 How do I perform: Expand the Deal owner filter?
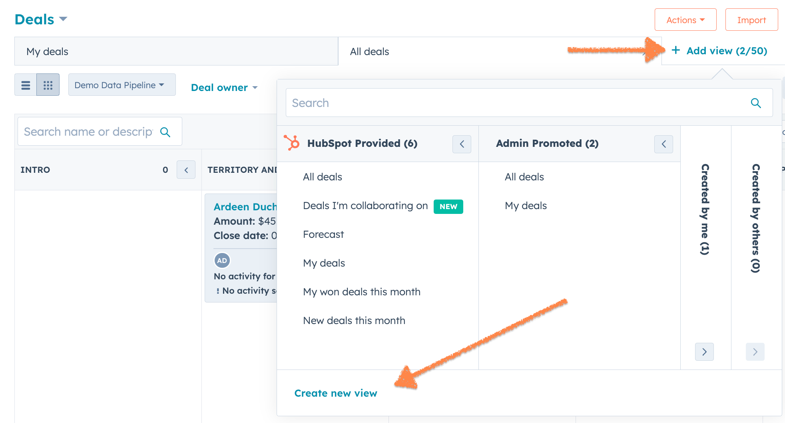point(224,87)
